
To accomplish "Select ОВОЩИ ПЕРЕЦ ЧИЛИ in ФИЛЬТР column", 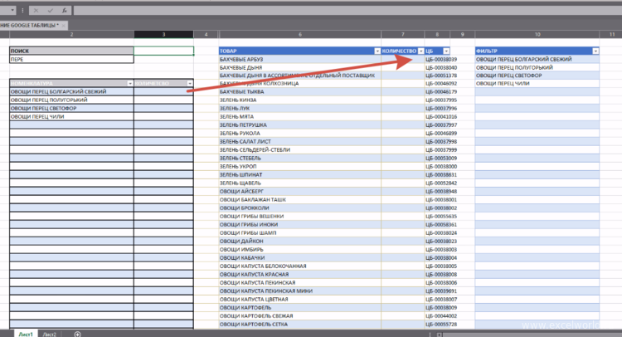I will (x=537, y=84).
